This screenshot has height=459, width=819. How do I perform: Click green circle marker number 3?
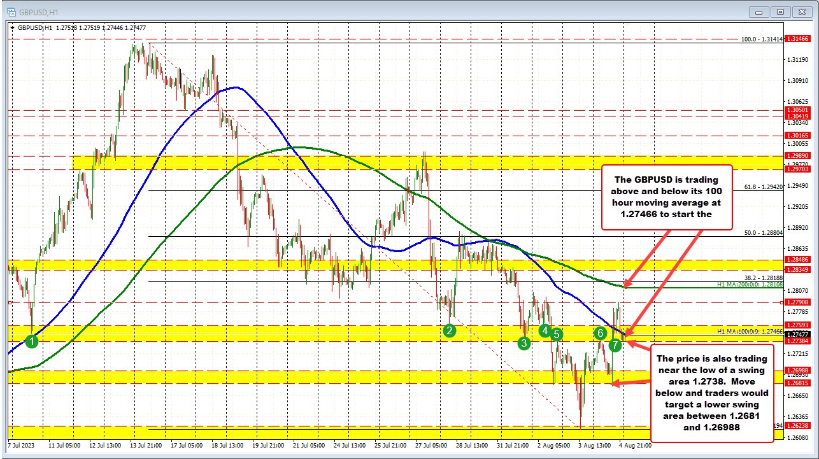[524, 343]
